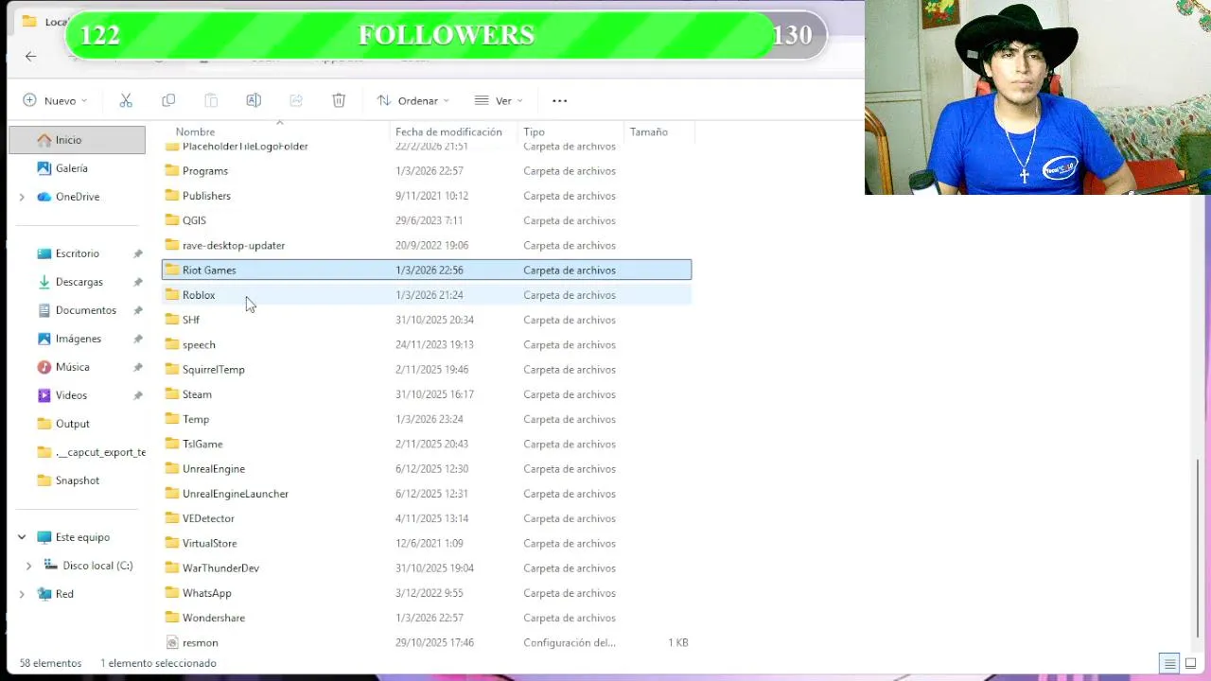Screen dimensions: 1211x681
Task: Select the Roblox folder
Action: (x=427, y=295)
